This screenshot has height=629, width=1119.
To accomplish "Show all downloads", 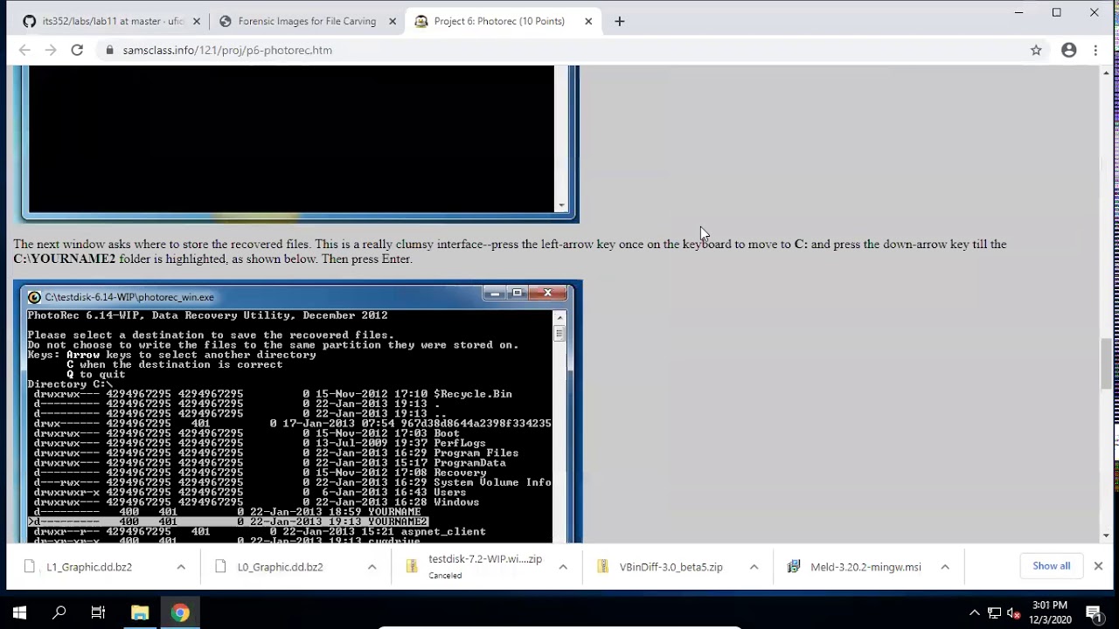I will click(1051, 566).
